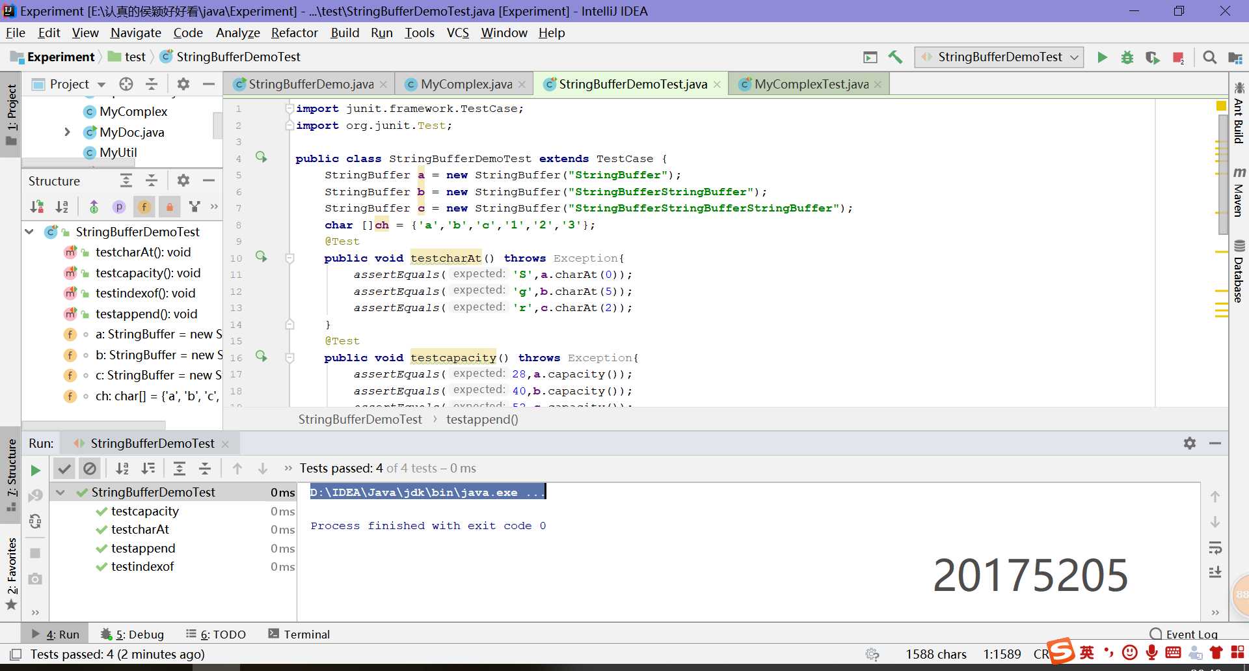Show more Run toolbar options
The width and height of the screenshot is (1249, 671).
click(288, 469)
